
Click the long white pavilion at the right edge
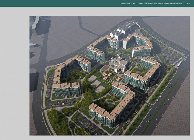point(179,64)
